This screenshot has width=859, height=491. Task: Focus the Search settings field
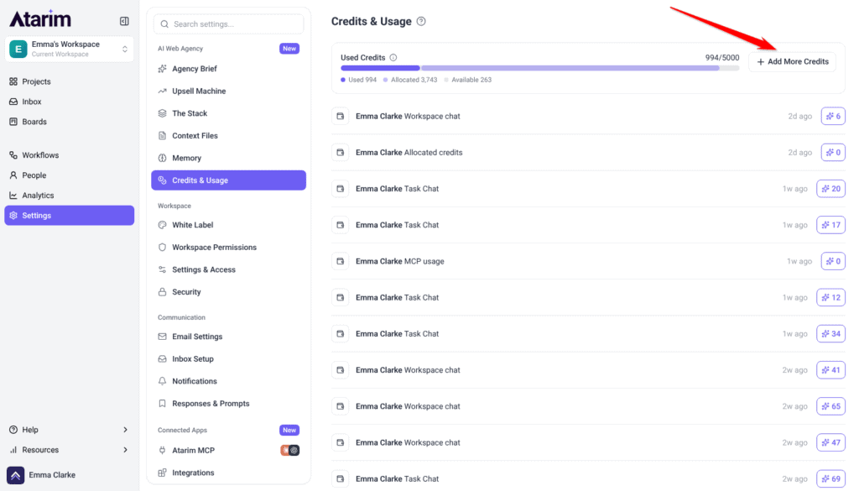tap(228, 24)
